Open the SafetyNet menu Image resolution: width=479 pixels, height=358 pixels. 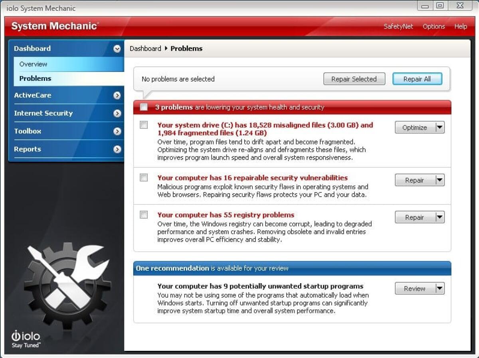coord(398,26)
